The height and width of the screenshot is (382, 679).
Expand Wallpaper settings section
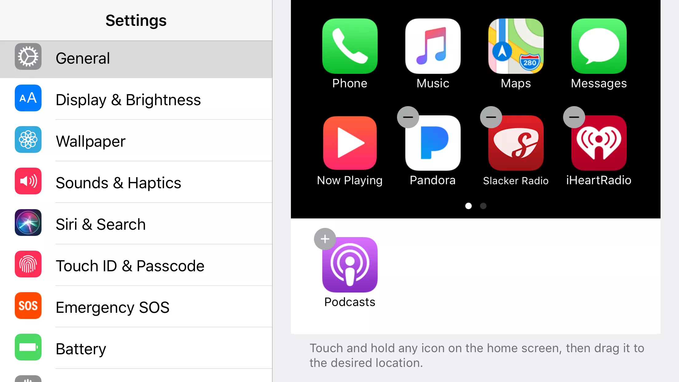click(135, 140)
